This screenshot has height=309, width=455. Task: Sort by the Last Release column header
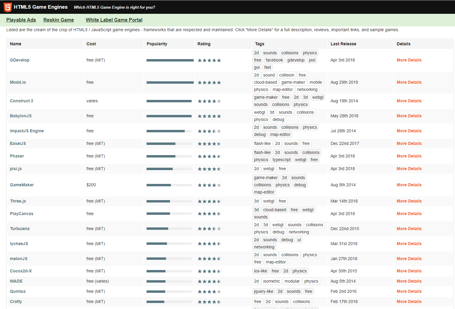point(343,44)
